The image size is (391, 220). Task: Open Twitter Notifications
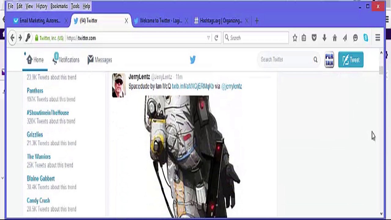(66, 60)
